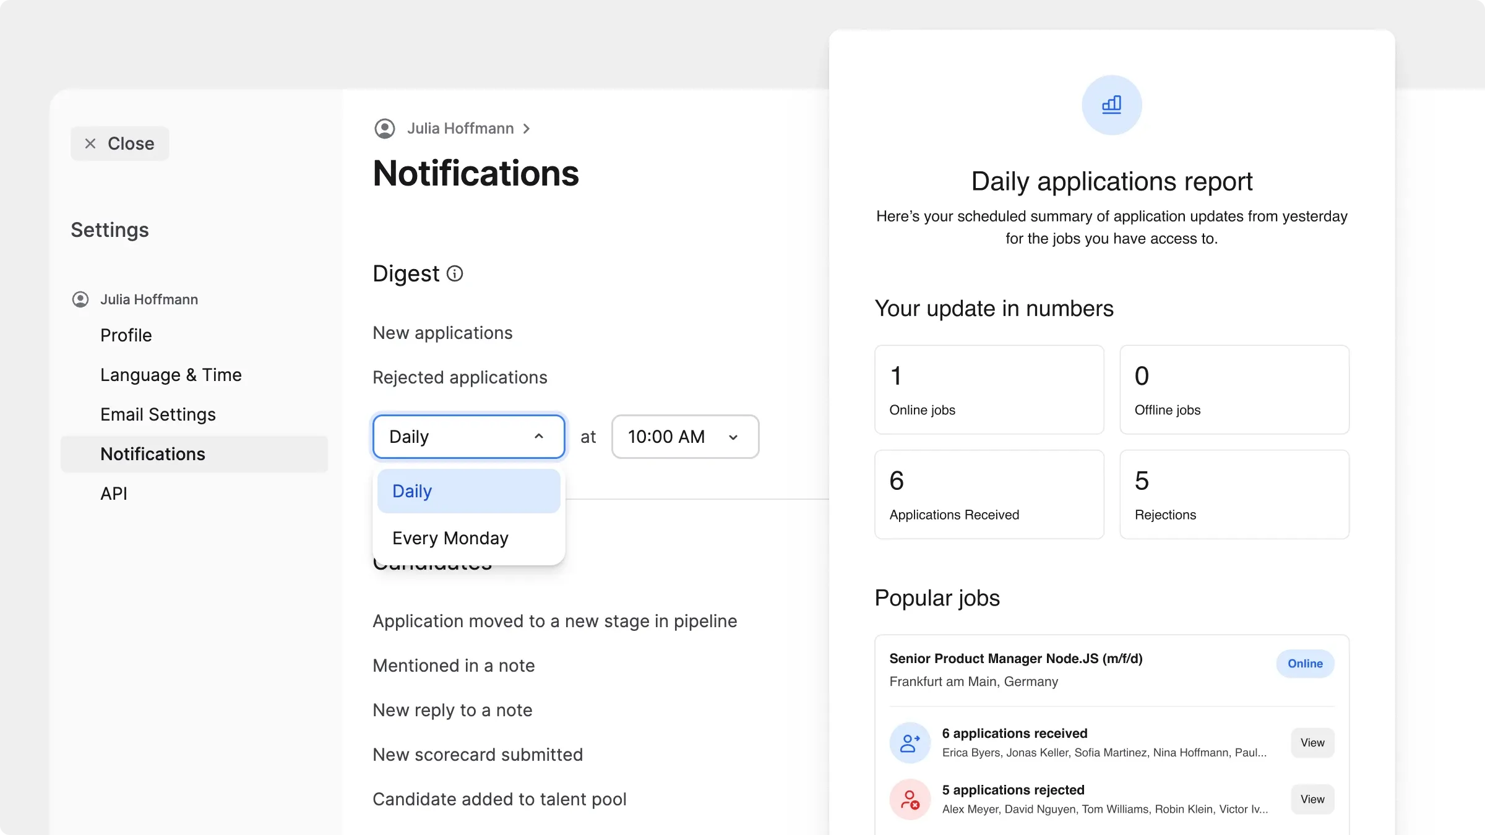This screenshot has width=1485, height=835.
Task: View the 6 applications received
Action: [1312, 743]
